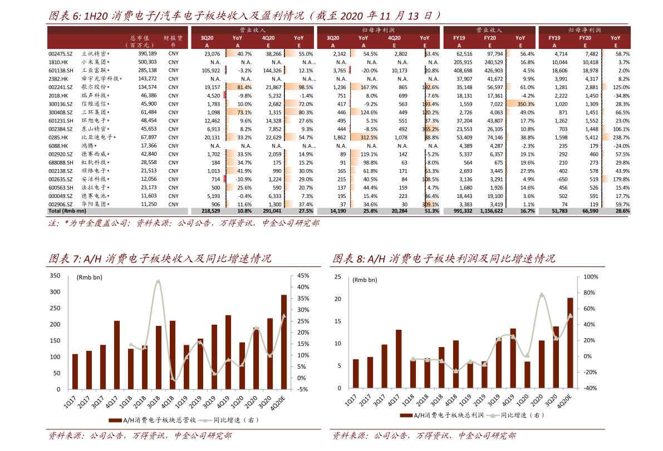Click the A/H消费电子板块总利润 legend swatch
This screenshot has width=663, height=451.
(x=406, y=415)
